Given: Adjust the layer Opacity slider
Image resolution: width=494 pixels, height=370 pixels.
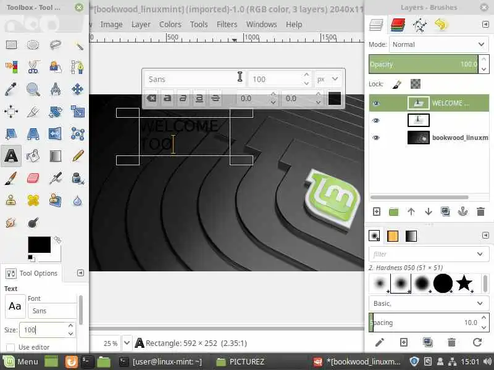Looking at the screenshot, I should [424, 64].
